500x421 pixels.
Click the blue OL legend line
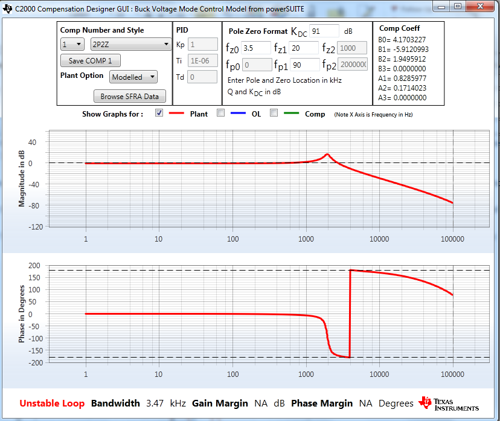click(x=238, y=113)
